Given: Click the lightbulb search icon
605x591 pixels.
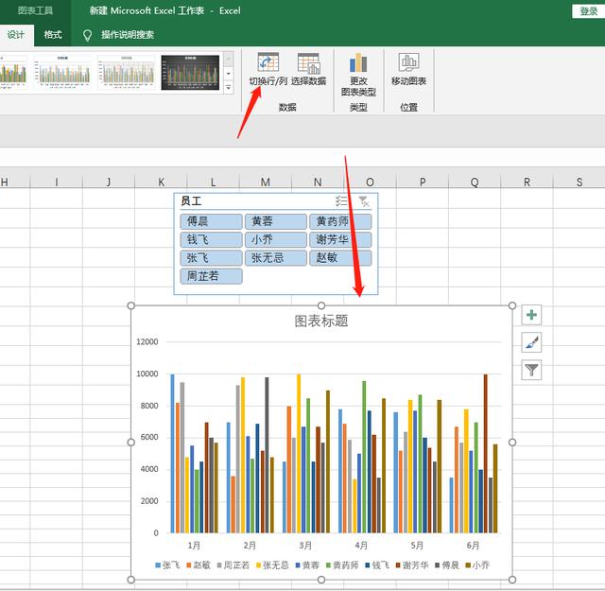Looking at the screenshot, I should click(88, 35).
